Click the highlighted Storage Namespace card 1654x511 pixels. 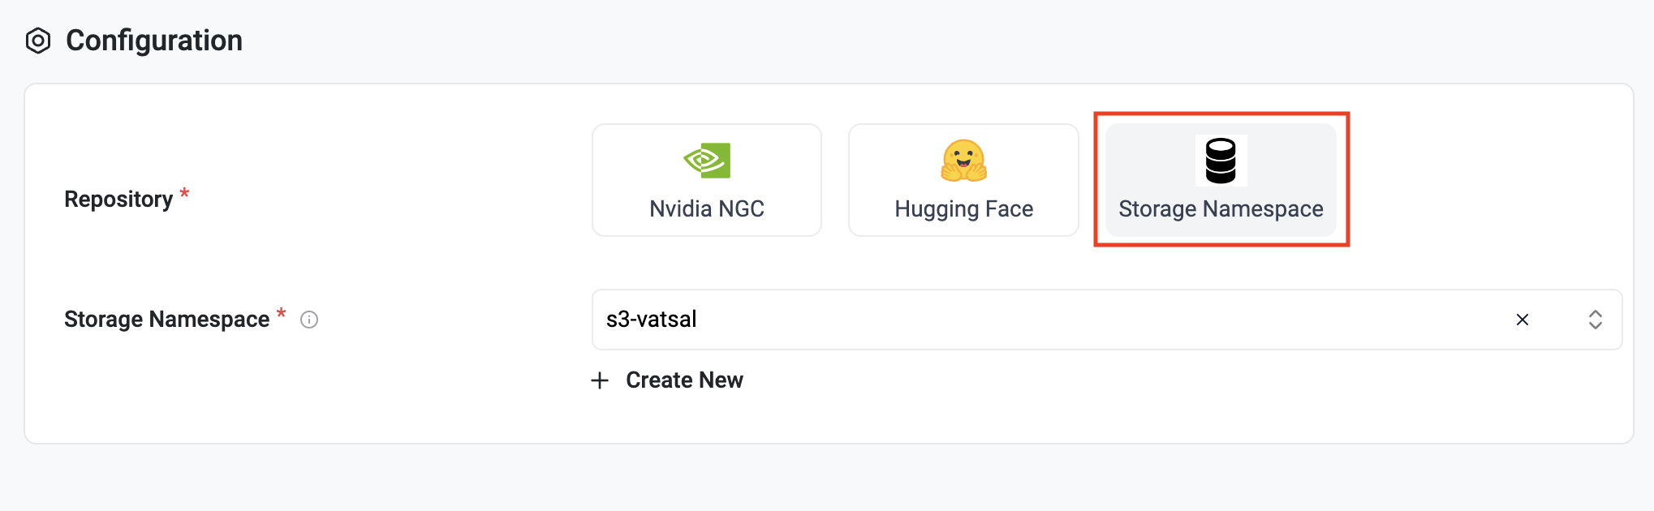(x=1220, y=179)
